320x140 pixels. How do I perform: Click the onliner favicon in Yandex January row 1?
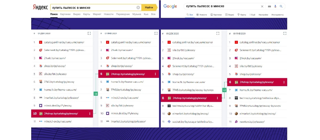107,42
